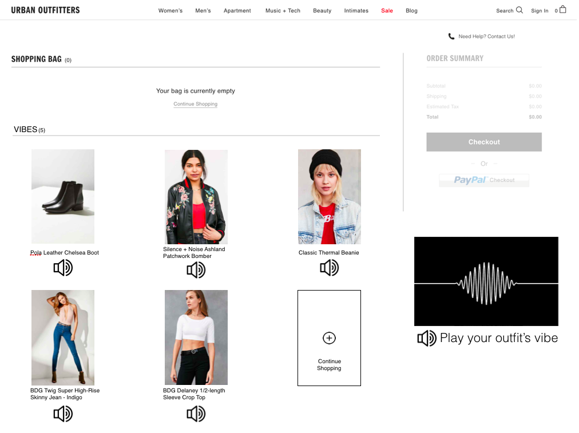Image resolution: width=579 pixels, height=433 pixels.
Task: Open the shopping bag icon in header
Action: click(563, 9)
